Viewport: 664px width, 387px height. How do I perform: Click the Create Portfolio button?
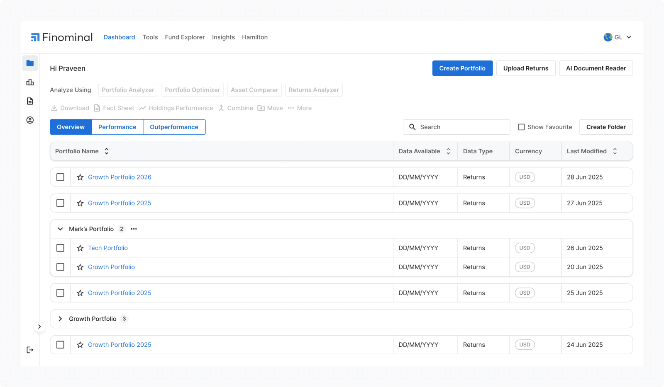coord(462,68)
